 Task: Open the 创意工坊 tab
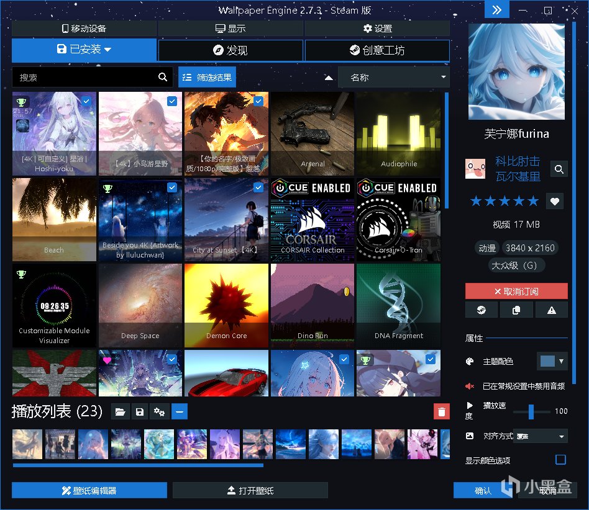(x=378, y=50)
